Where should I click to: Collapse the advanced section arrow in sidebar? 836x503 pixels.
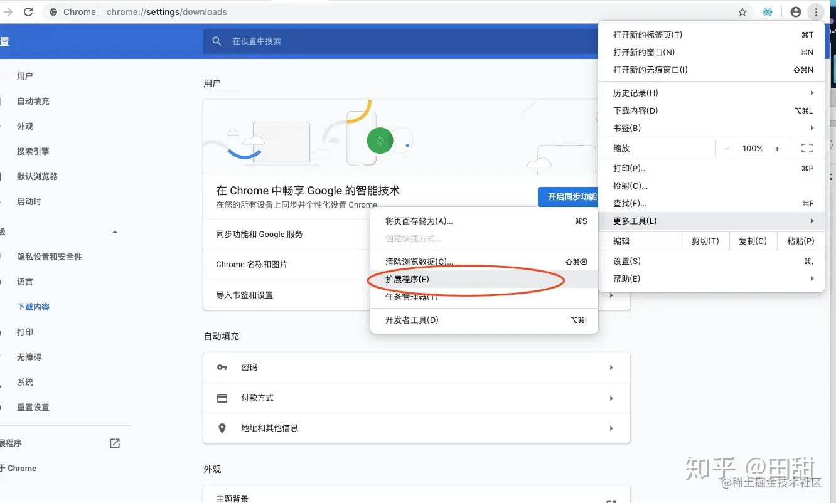[x=114, y=232]
